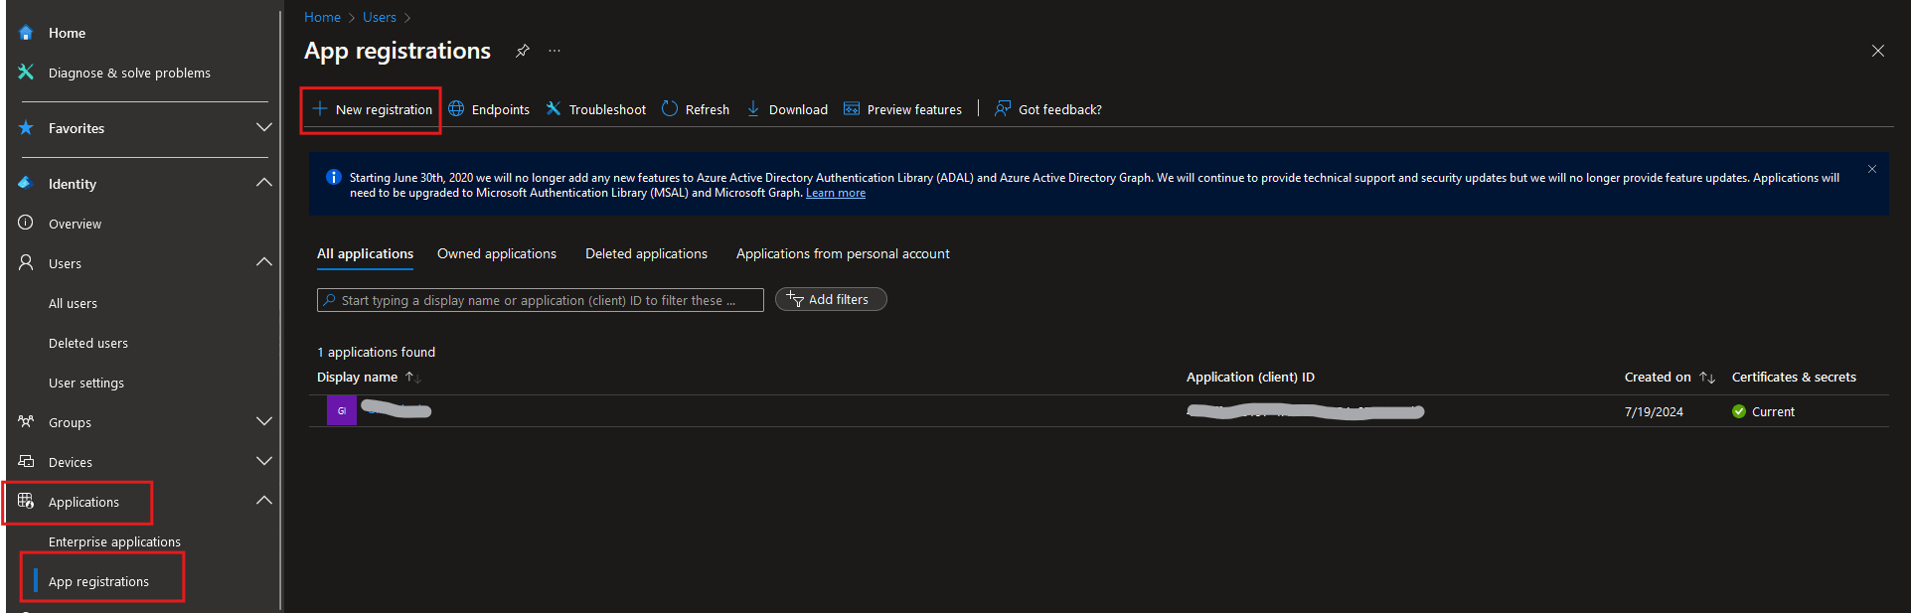The height and width of the screenshot is (613, 1911).
Task: Click the New registration plus icon
Action: 320,108
